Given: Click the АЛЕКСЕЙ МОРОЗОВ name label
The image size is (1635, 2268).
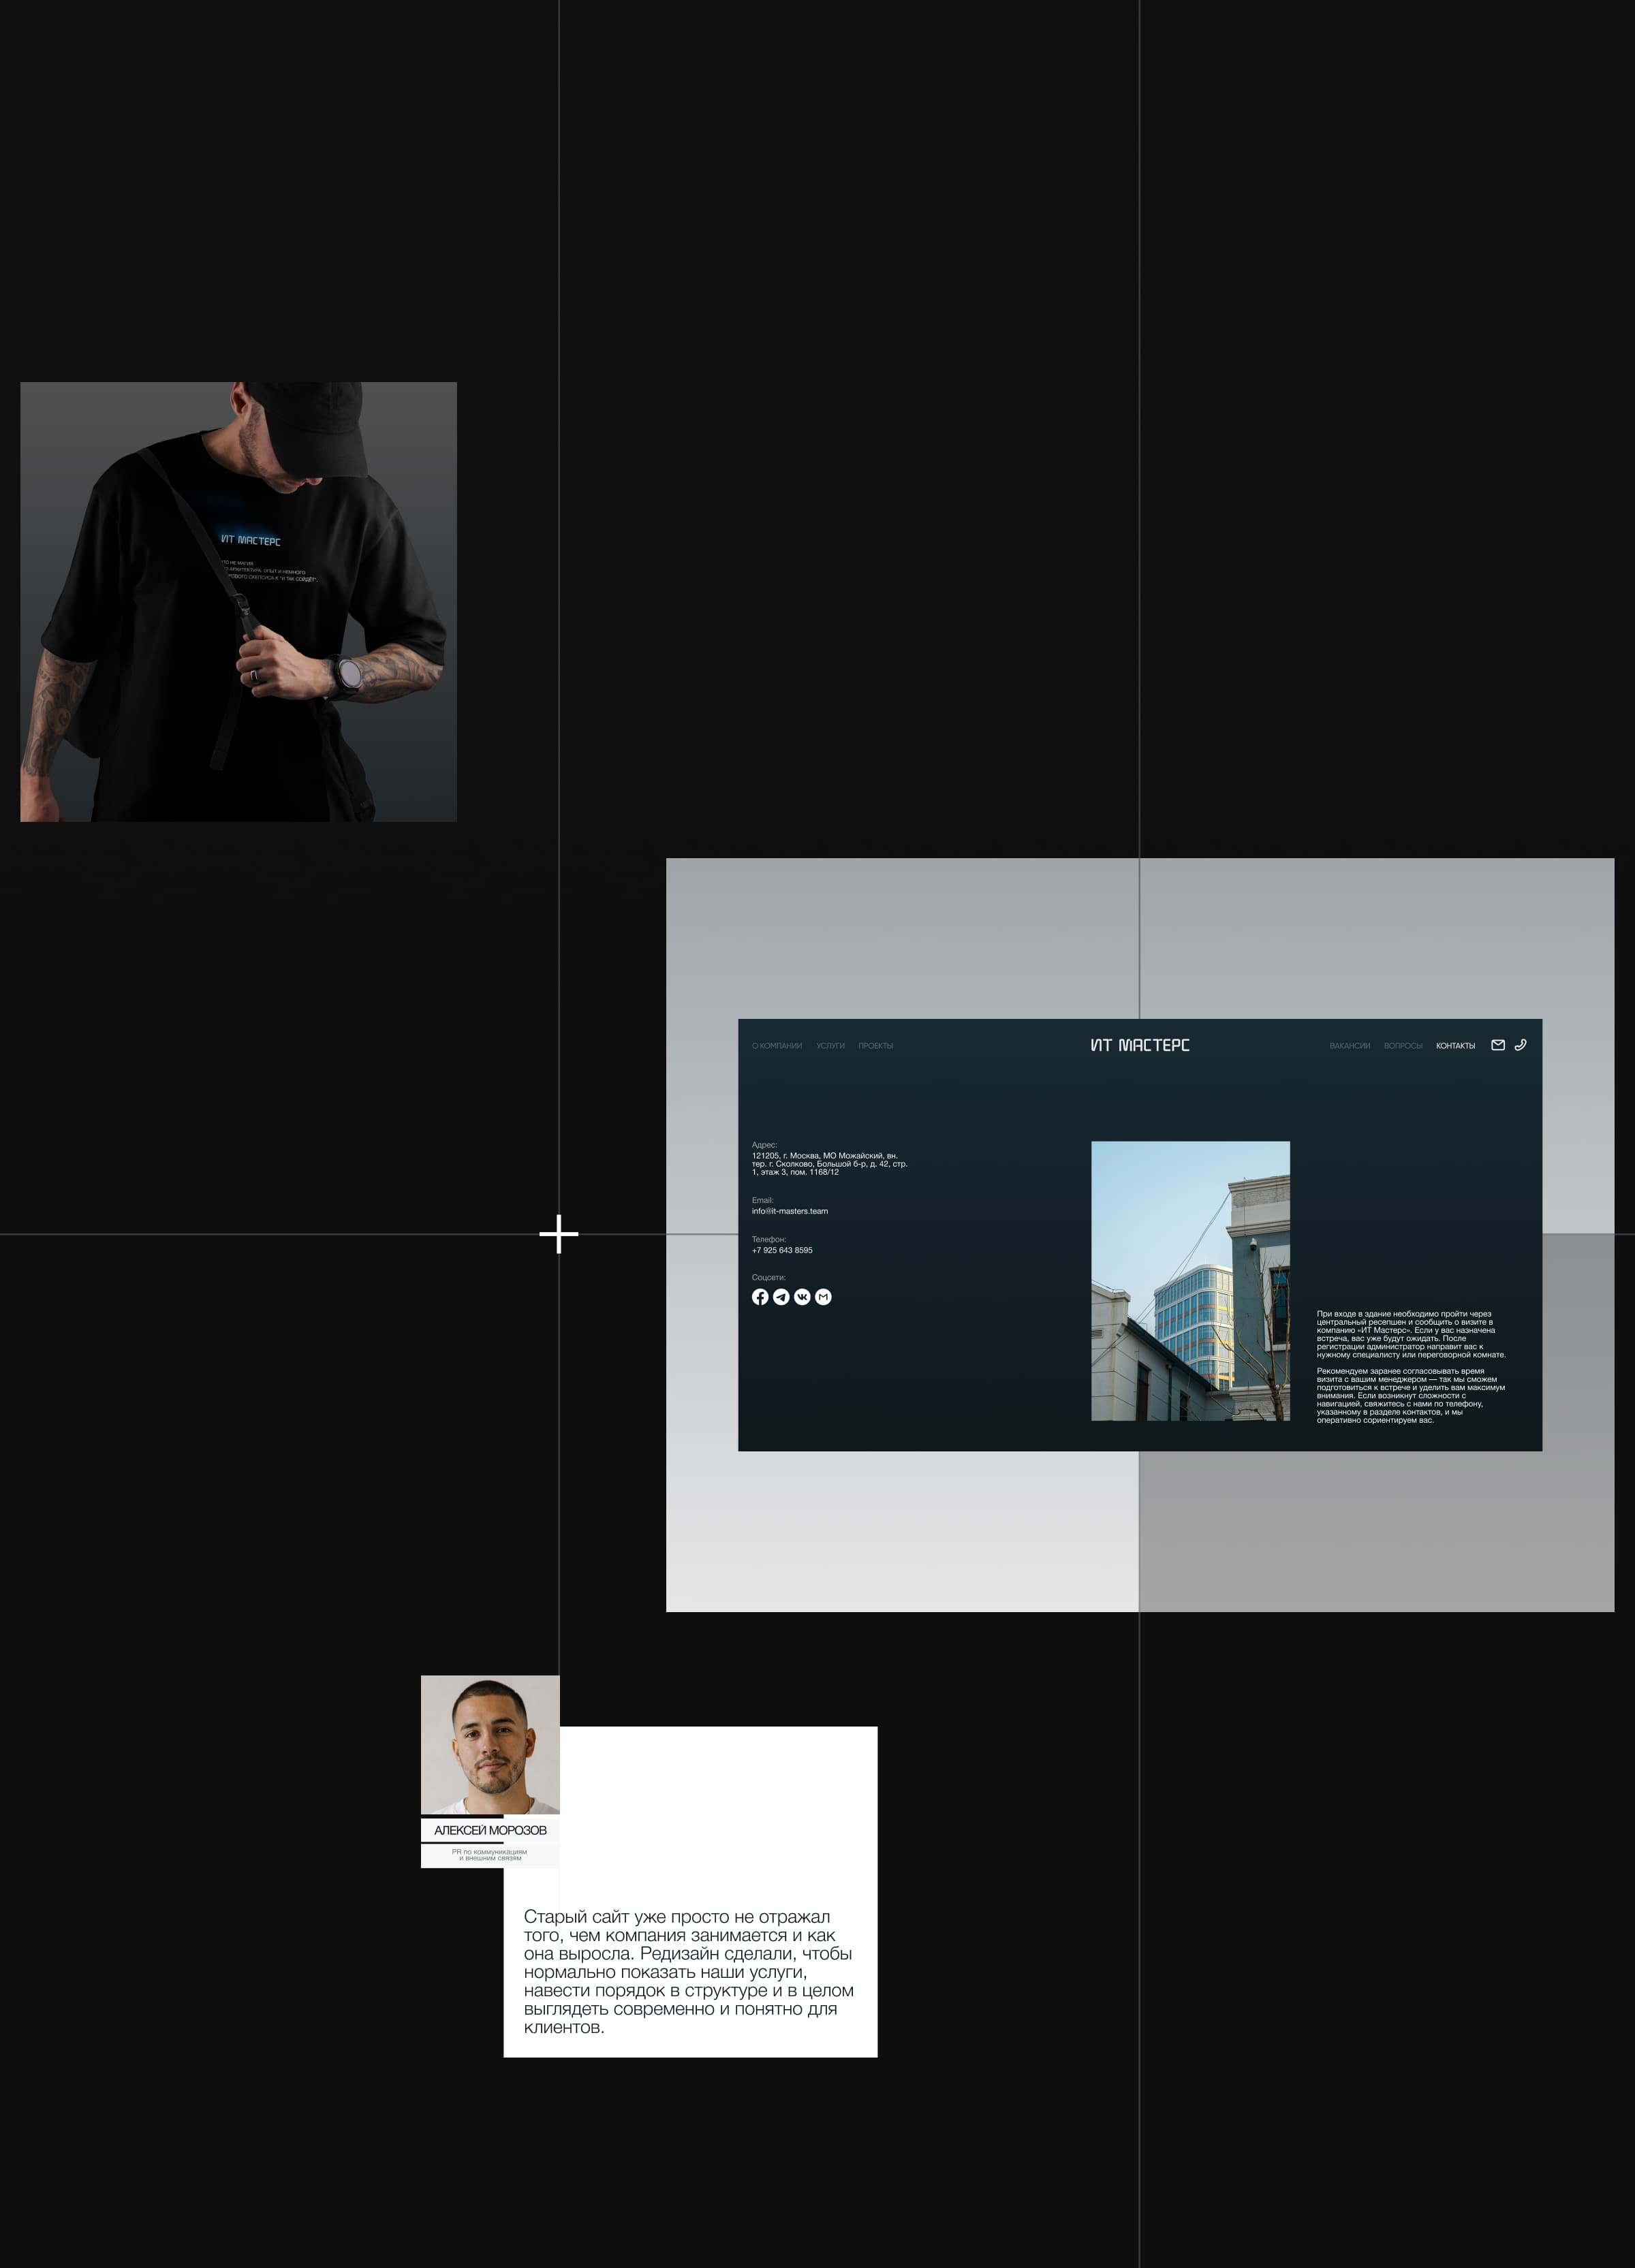Looking at the screenshot, I should pos(490,1830).
